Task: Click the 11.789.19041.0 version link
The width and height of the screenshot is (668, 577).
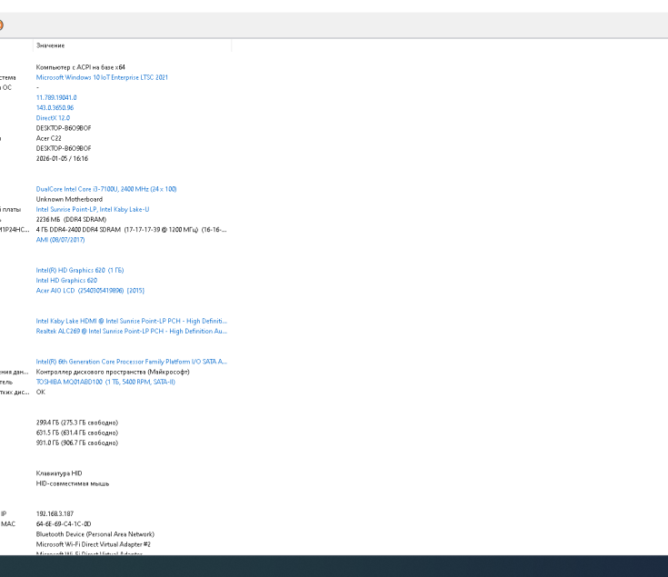Action: (x=56, y=97)
